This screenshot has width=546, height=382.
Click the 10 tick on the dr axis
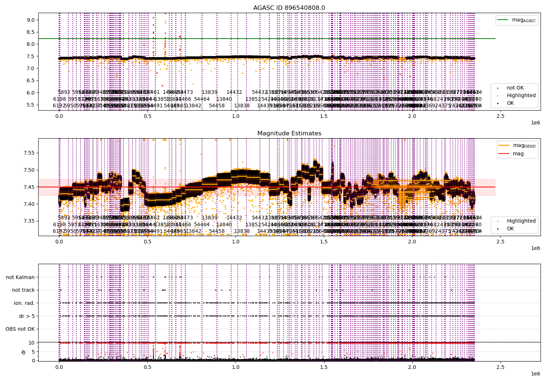(31, 343)
